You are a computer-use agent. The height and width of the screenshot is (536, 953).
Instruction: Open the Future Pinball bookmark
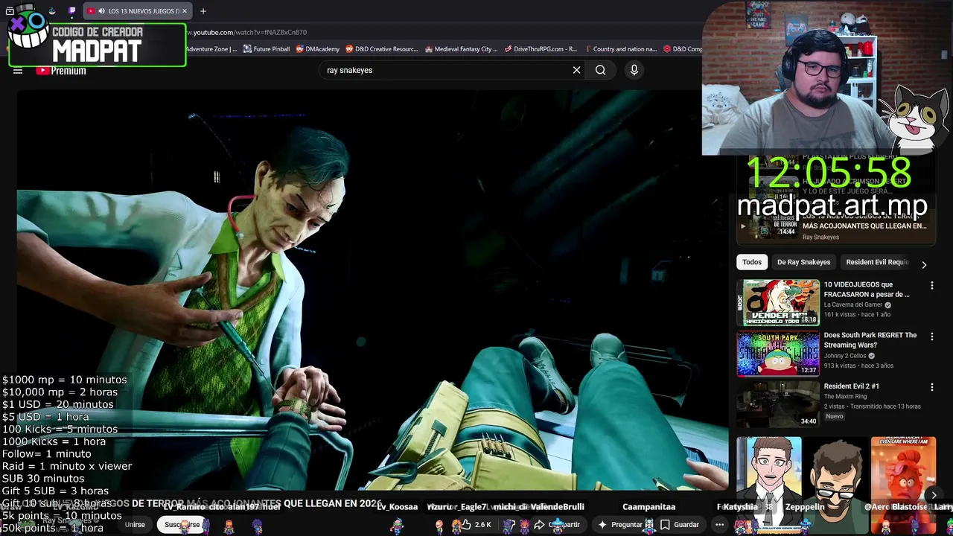coord(267,49)
